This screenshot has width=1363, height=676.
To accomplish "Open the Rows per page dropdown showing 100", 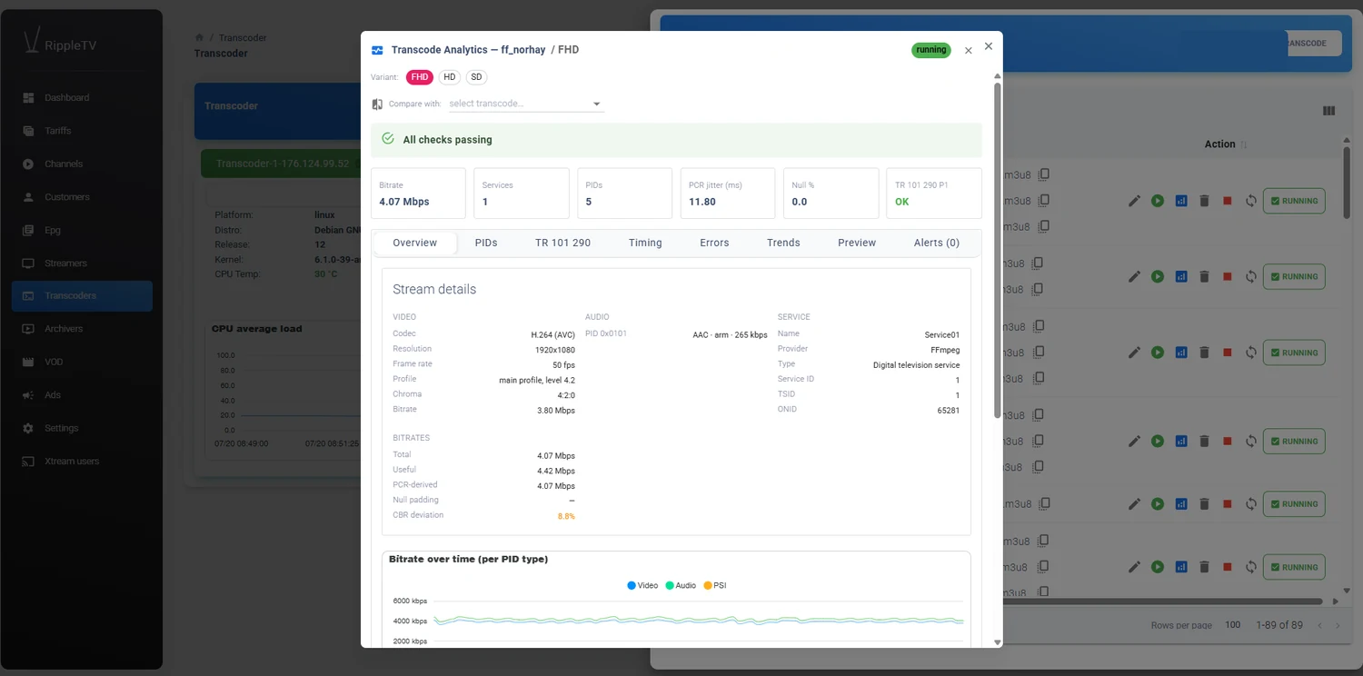I will click(x=1232, y=625).
